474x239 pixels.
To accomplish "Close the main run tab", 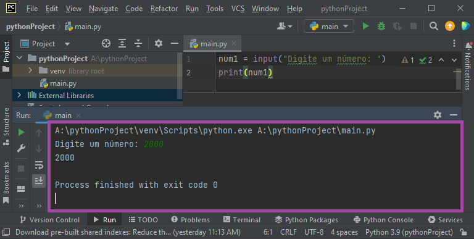I will click(78, 115).
